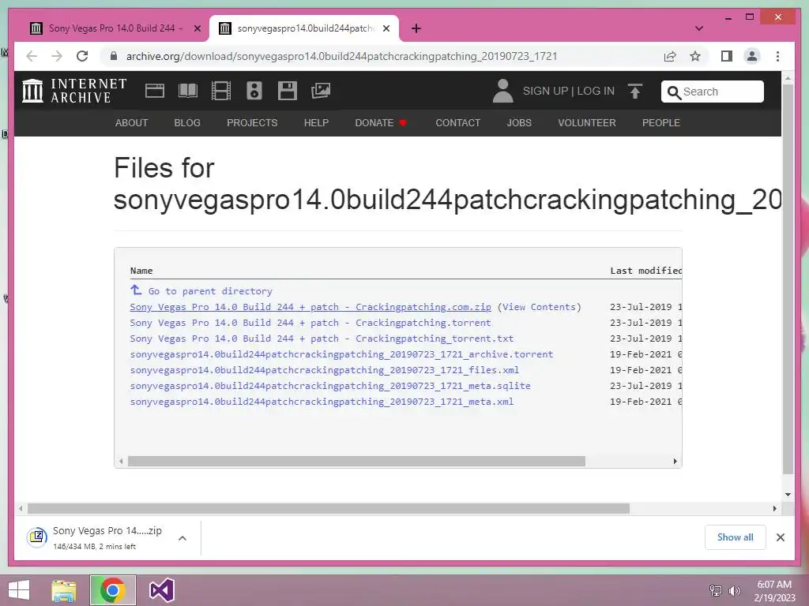Image resolution: width=809 pixels, height=606 pixels.
Task: Open the Images icon in navbar
Action: [321, 91]
